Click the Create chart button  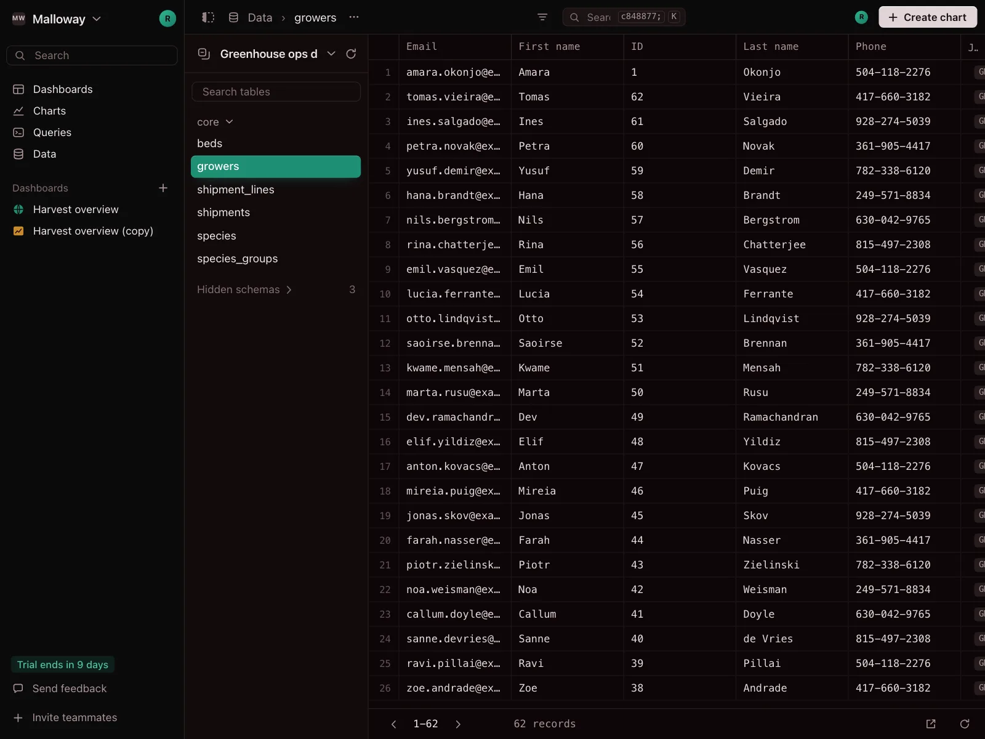[x=928, y=17]
